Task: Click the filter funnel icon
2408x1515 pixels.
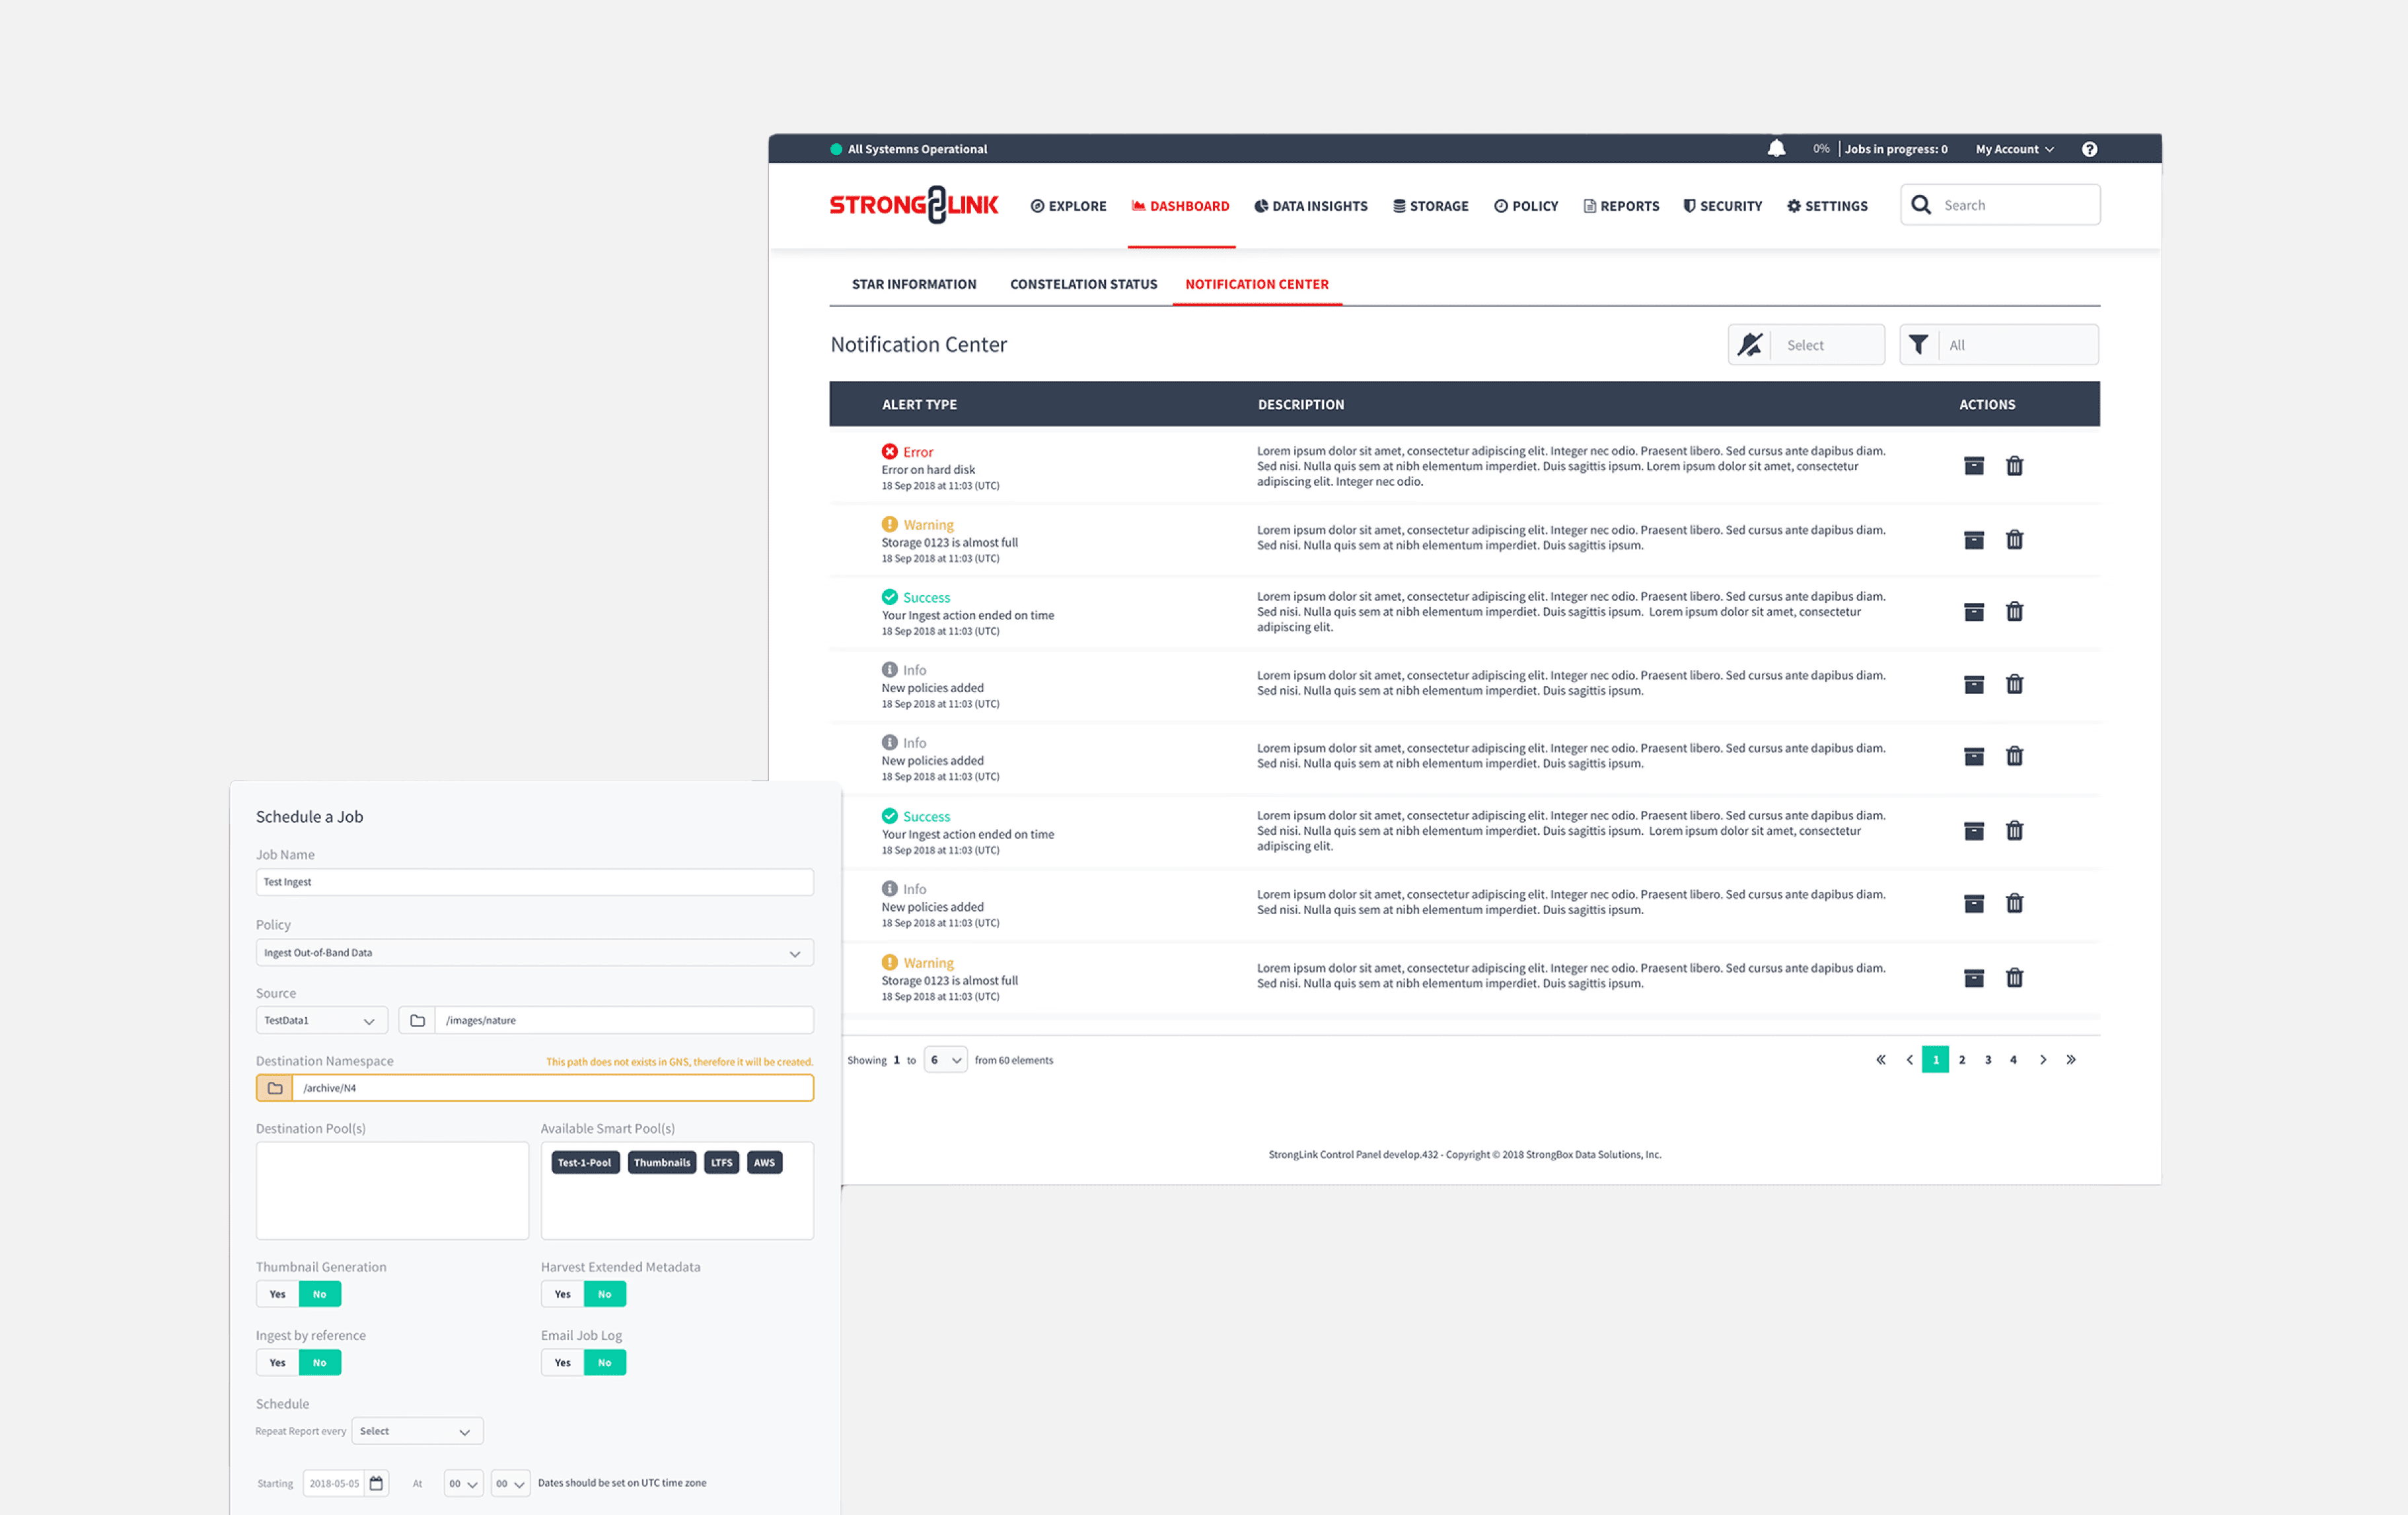Action: coord(1918,345)
